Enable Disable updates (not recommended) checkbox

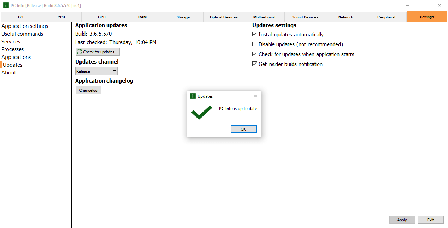tap(254, 44)
